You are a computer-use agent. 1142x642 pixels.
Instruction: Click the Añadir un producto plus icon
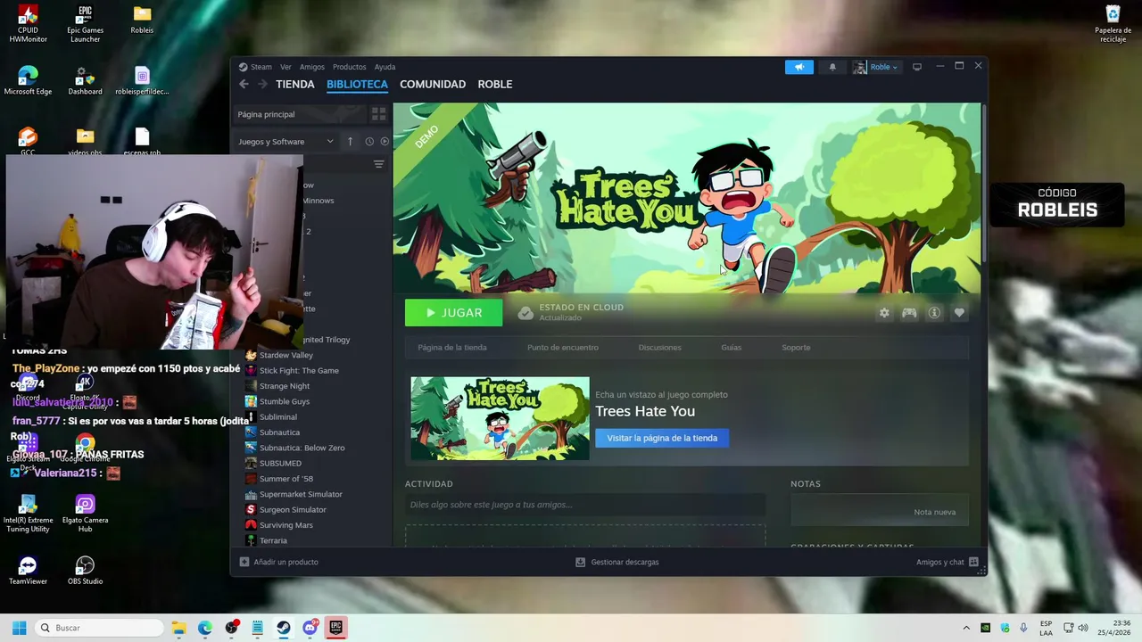click(244, 562)
